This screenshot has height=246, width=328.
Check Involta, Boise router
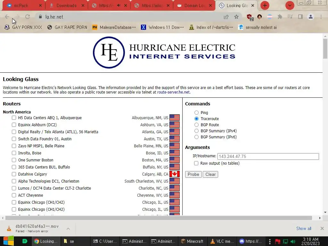[x=14, y=153]
